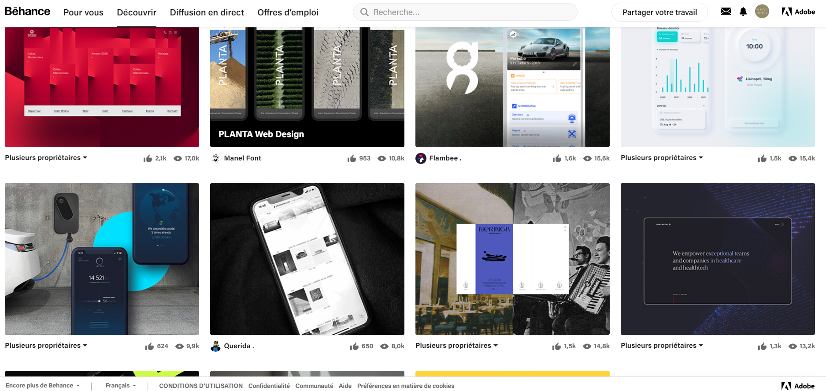Image resolution: width=826 pixels, height=391 pixels.
Task: Click the Adobe logo in the footer
Action: (x=798, y=386)
